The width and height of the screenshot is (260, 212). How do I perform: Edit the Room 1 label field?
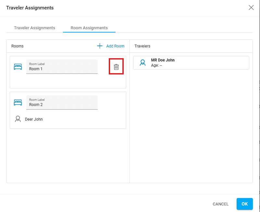pos(62,69)
